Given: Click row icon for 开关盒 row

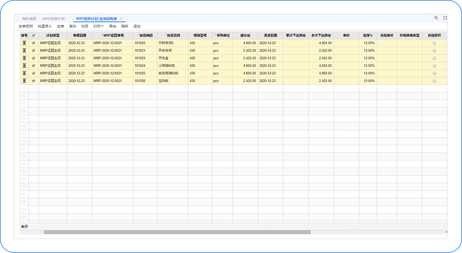Looking at the screenshot, I should pyautogui.click(x=24, y=58).
